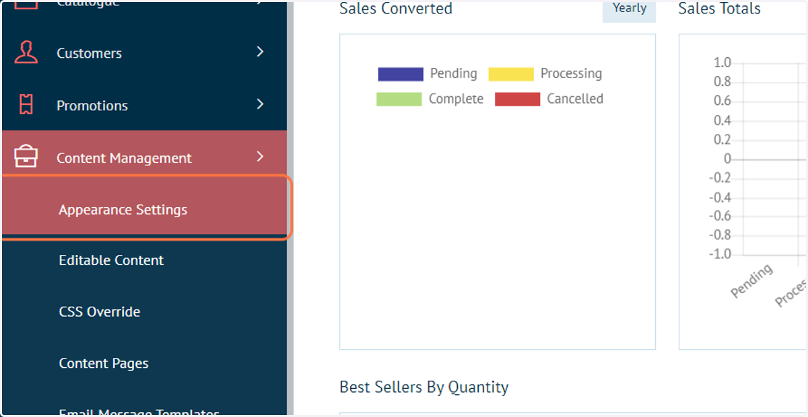808x417 pixels.
Task: Click the Pending legend label
Action: (x=453, y=73)
